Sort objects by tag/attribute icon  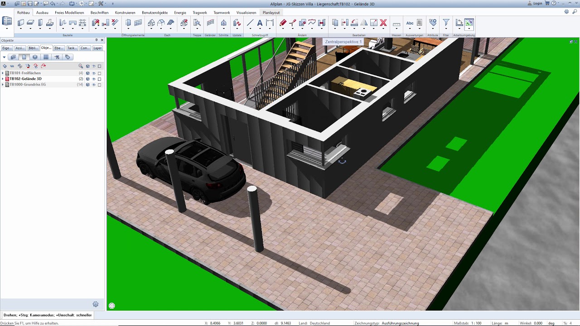point(68,57)
